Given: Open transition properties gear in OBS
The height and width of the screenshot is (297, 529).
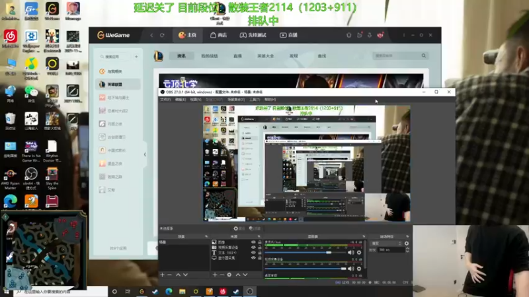Looking at the screenshot, I should (x=407, y=243).
